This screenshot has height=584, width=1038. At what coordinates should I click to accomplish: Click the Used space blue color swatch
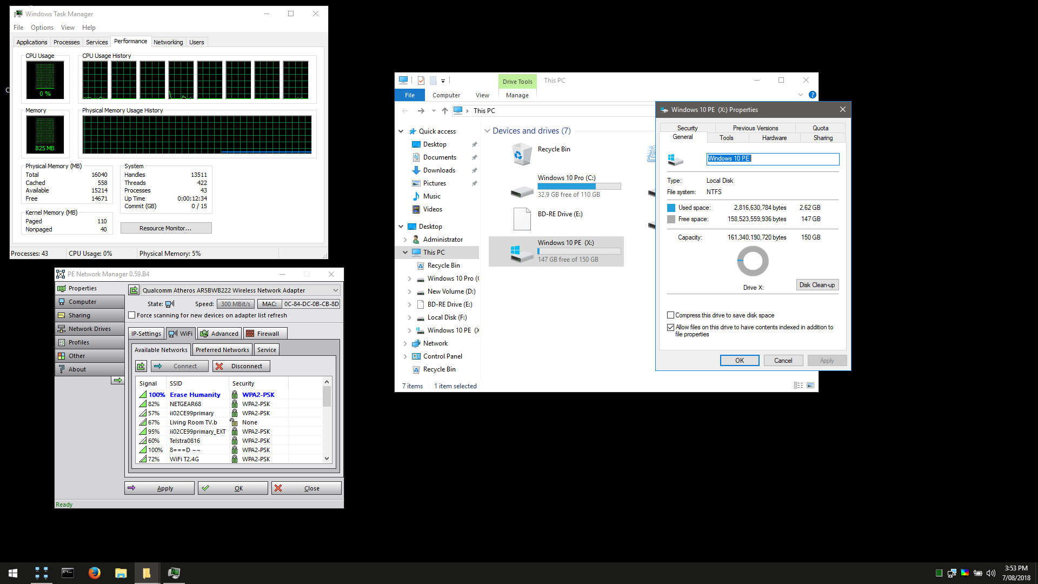click(x=671, y=208)
